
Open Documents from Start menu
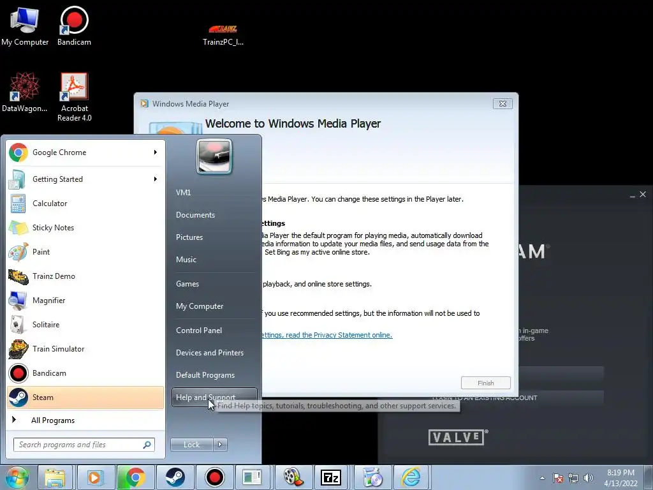[x=214, y=215]
